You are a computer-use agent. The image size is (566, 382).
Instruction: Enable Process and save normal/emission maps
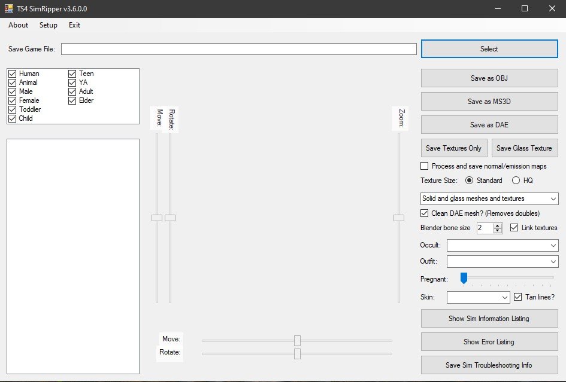tap(425, 166)
